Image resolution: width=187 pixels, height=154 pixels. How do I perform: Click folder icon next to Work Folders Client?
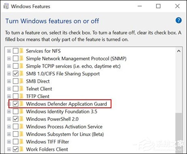(22, 149)
